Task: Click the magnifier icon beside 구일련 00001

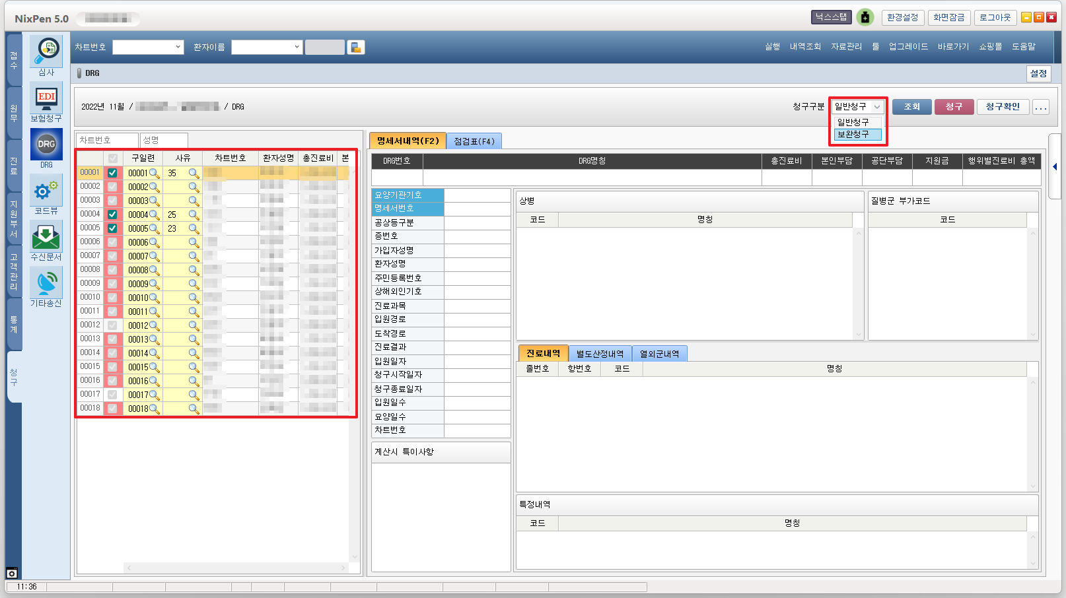Action: click(155, 173)
